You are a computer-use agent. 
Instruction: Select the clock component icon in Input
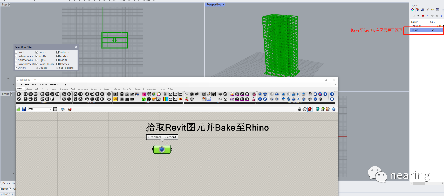148,99
